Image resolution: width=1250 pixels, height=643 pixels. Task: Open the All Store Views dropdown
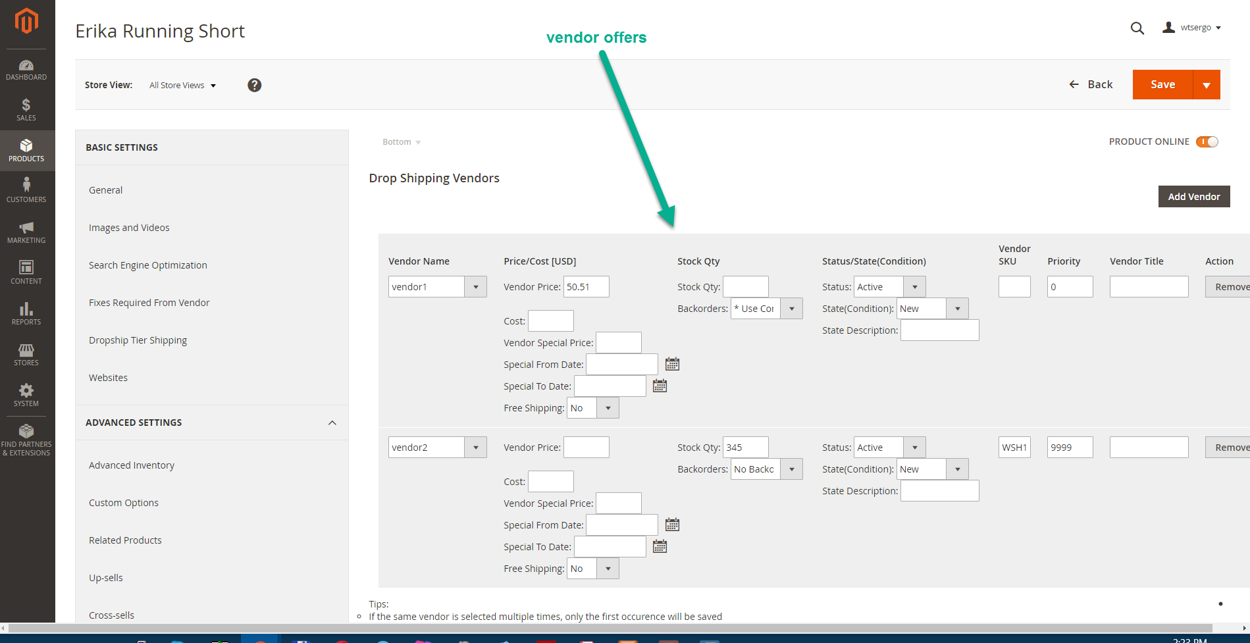[x=182, y=86]
